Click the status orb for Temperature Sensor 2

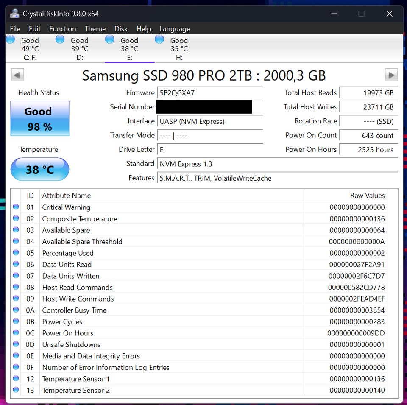[x=16, y=390]
